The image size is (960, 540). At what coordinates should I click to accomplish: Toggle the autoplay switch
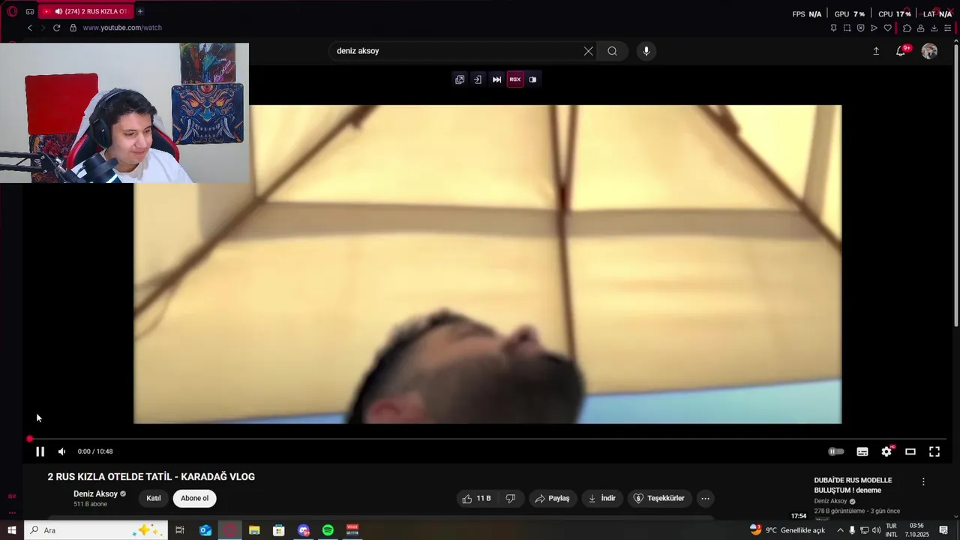(835, 451)
